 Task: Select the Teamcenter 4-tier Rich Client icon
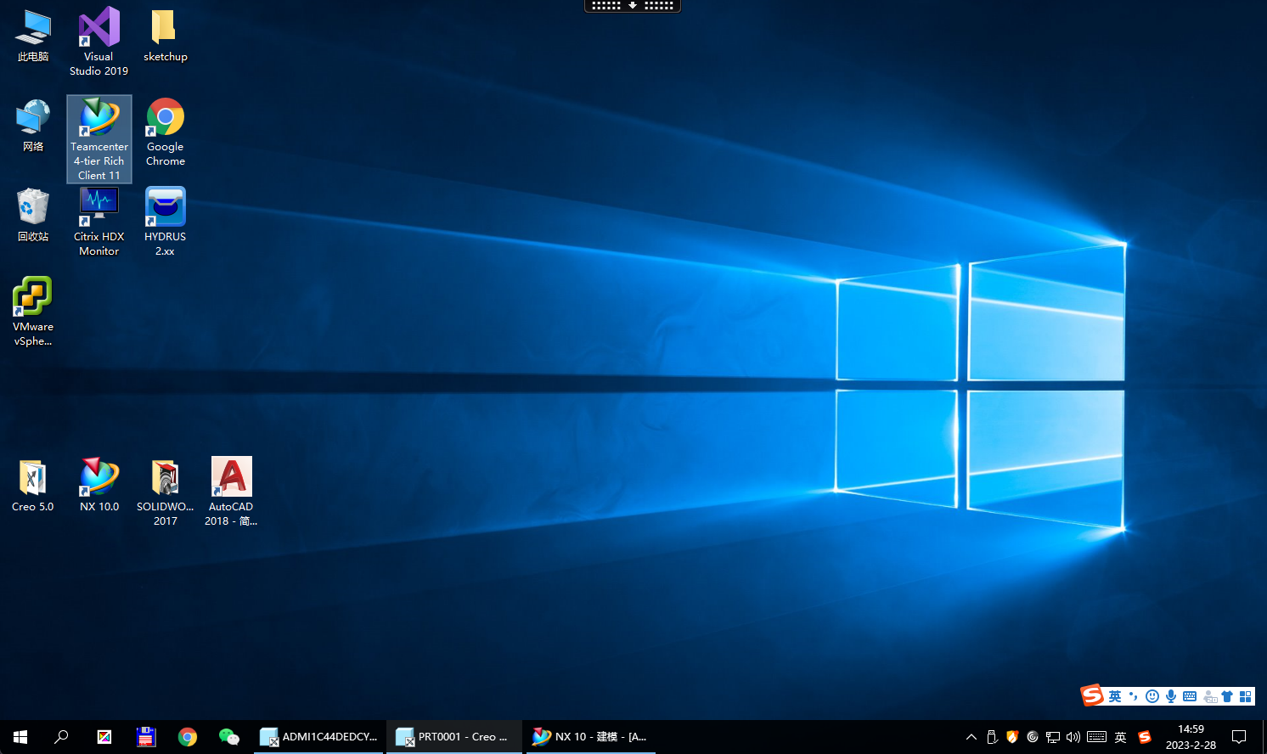pyautogui.click(x=99, y=138)
